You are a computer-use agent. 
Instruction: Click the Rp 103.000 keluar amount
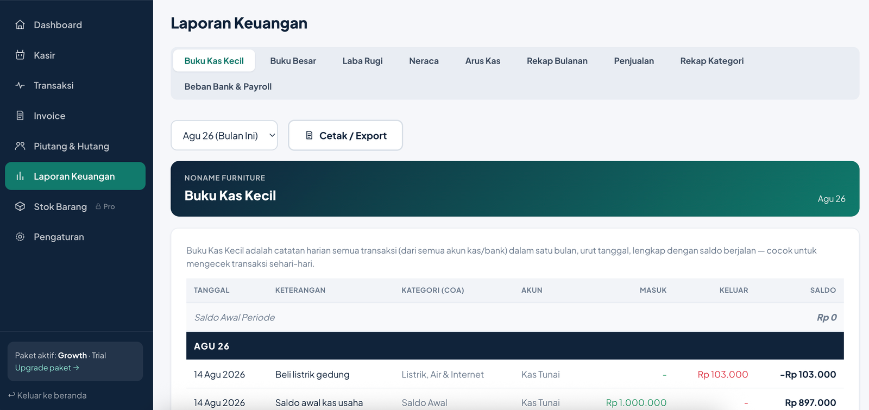(723, 374)
